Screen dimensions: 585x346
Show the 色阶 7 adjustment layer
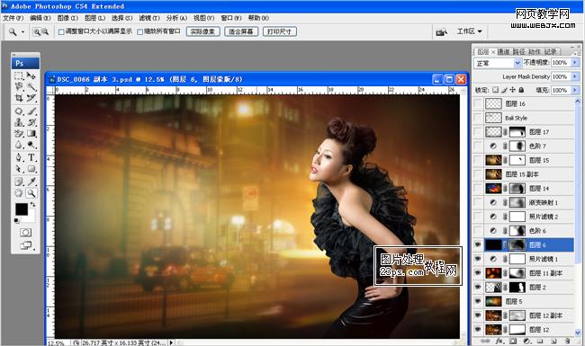(478, 146)
